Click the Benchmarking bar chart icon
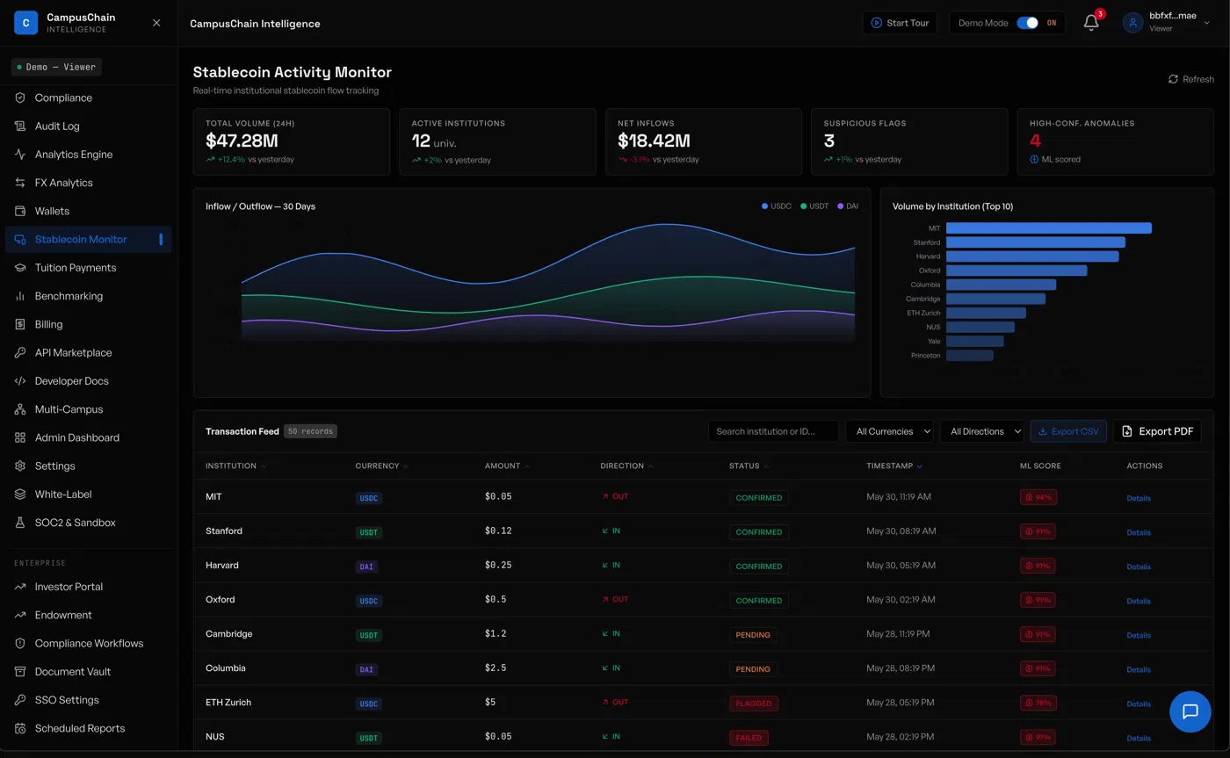The image size is (1230, 758). pyautogui.click(x=20, y=296)
